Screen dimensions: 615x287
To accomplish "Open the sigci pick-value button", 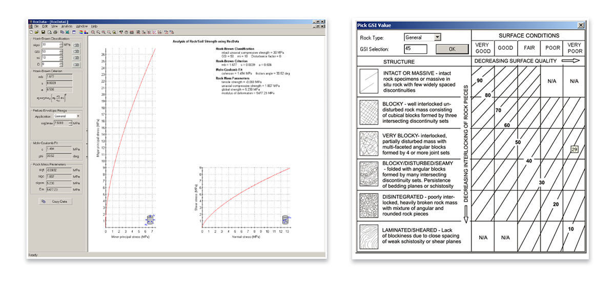I will 76,45.
